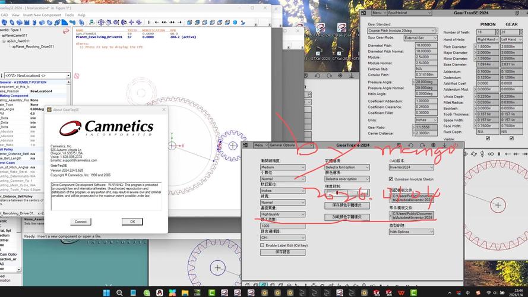Click the red power icon in GearTrax options window
The width and height of the screenshot is (528, 297).
[456, 145]
